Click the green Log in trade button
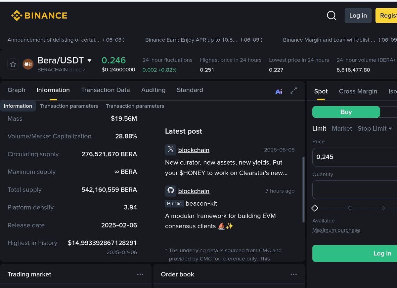 tap(355, 253)
